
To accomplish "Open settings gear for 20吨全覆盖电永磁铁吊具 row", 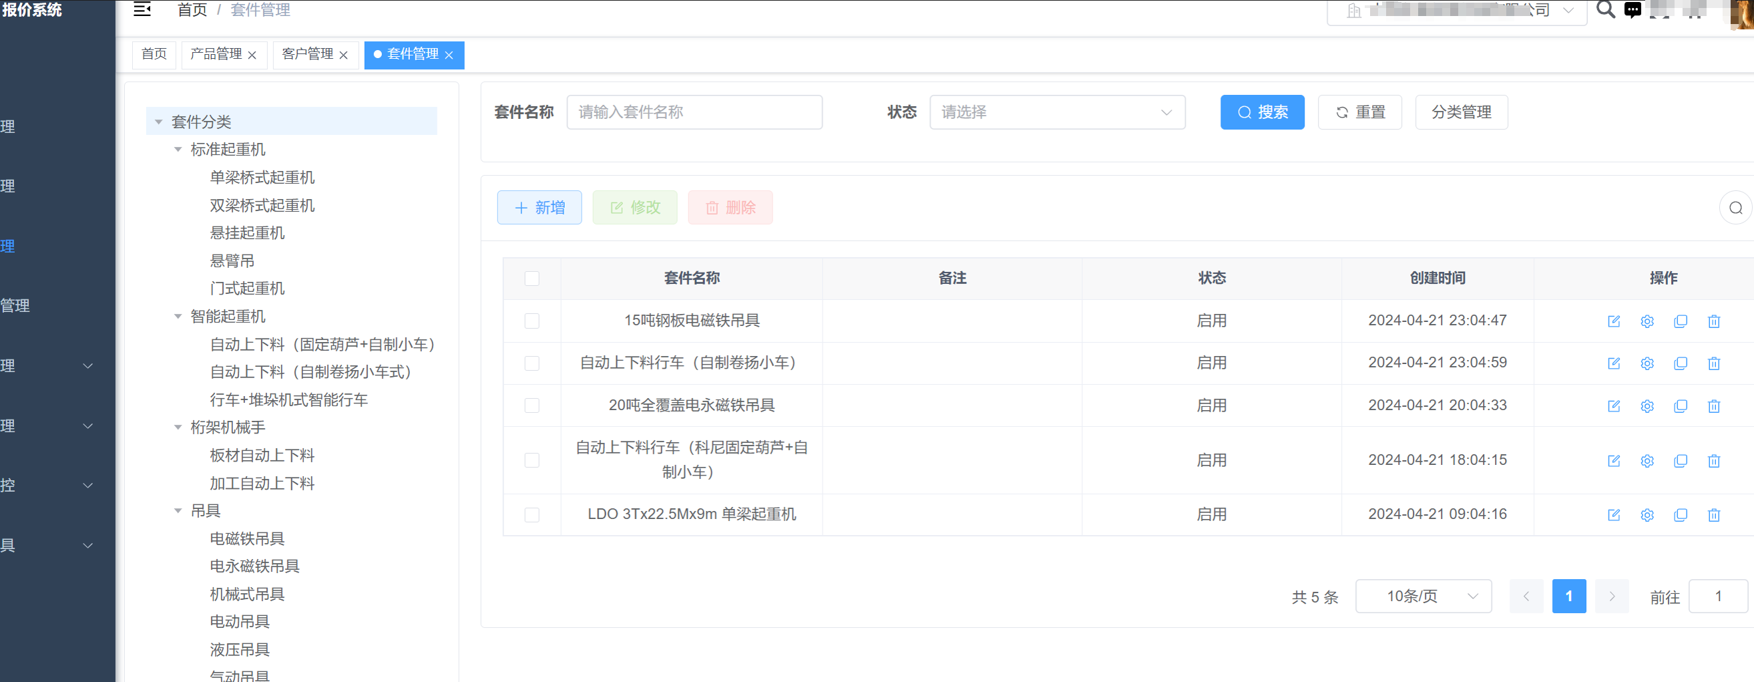I will click(x=1647, y=406).
